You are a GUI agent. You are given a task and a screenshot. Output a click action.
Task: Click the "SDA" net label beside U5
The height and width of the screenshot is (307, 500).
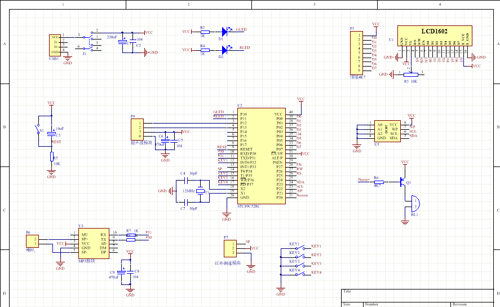[413, 135]
